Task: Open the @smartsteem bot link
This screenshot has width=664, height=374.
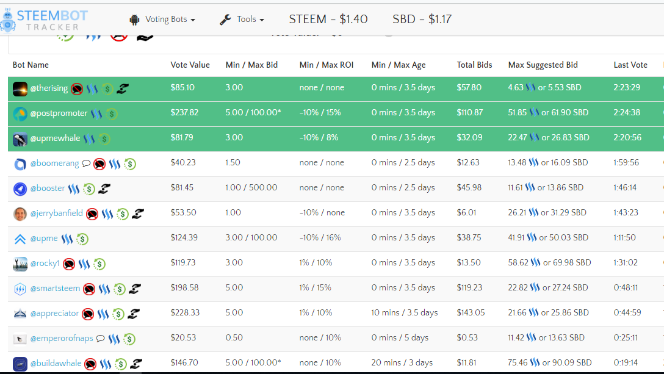Action: [55, 289]
